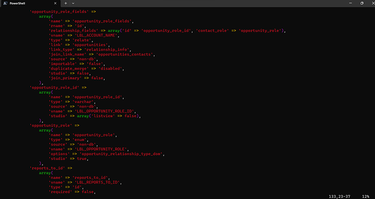Click 'LBL_REPORTS_TO_ID' vname value
Viewport: 375px width, 199px height.
click(x=98, y=183)
